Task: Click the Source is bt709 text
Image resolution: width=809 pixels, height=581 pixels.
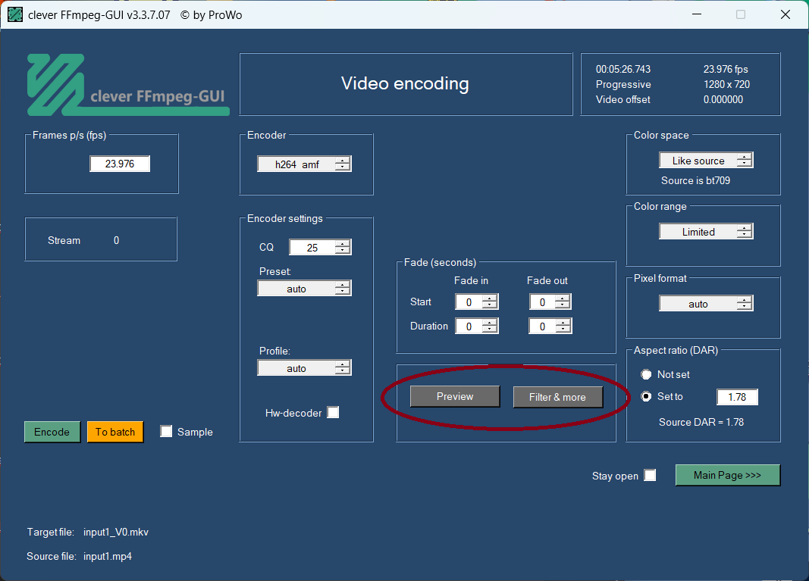Action: [695, 180]
